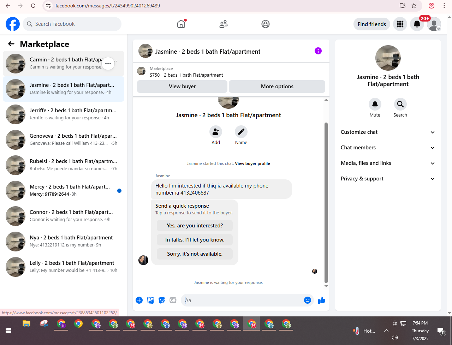Image resolution: width=452 pixels, height=345 pixels.
Task: Open Chrome's three-dot menu
Action: 444,6
